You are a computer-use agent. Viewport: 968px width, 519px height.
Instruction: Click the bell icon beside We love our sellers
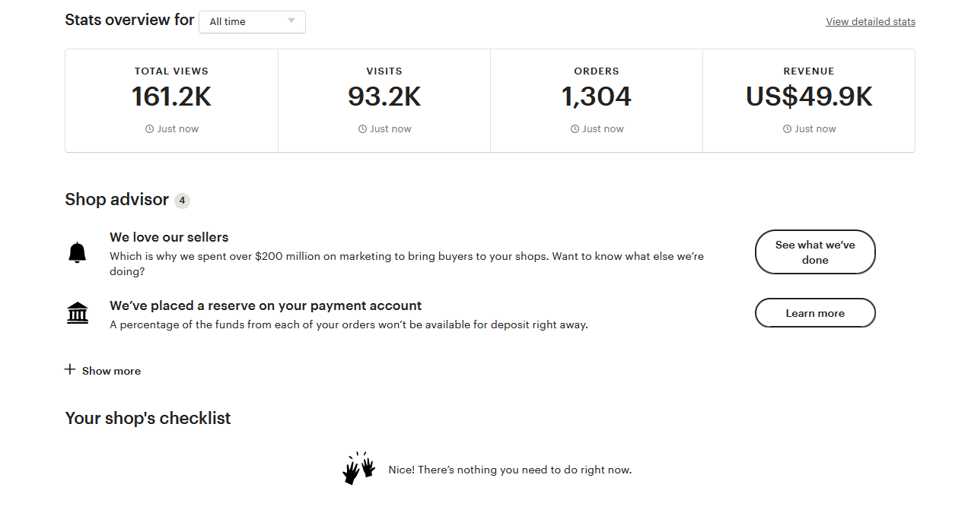tap(77, 252)
